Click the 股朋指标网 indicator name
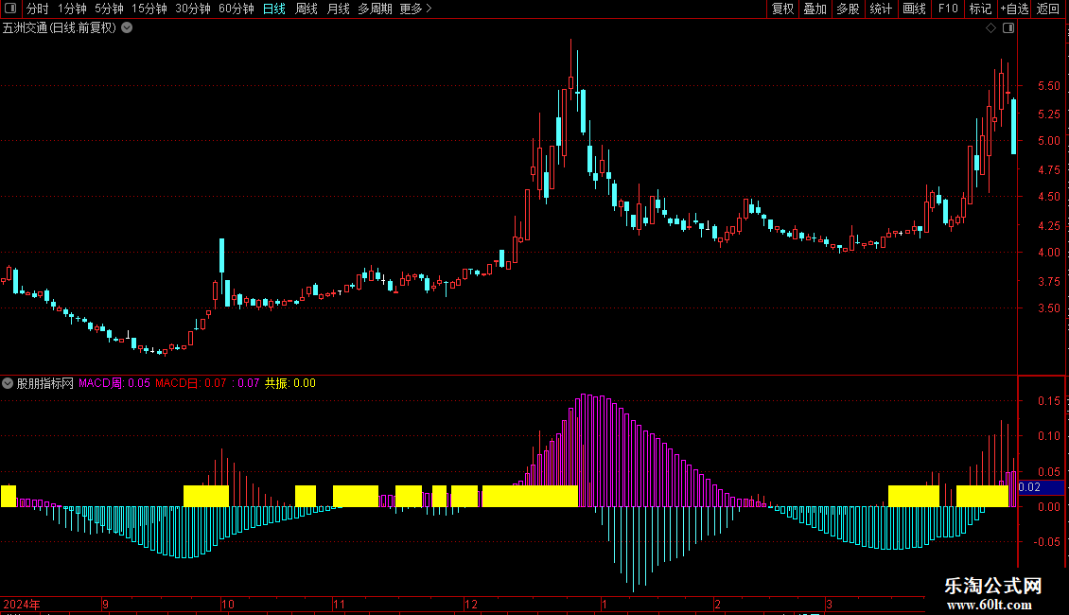 coord(45,383)
